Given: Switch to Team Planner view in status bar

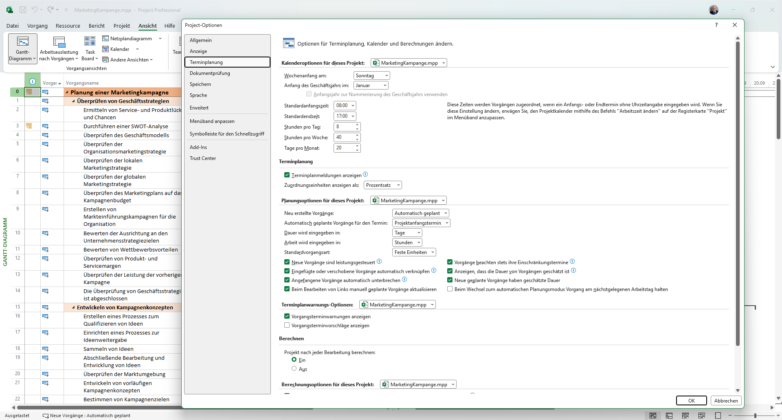Looking at the screenshot, I should click(685, 416).
